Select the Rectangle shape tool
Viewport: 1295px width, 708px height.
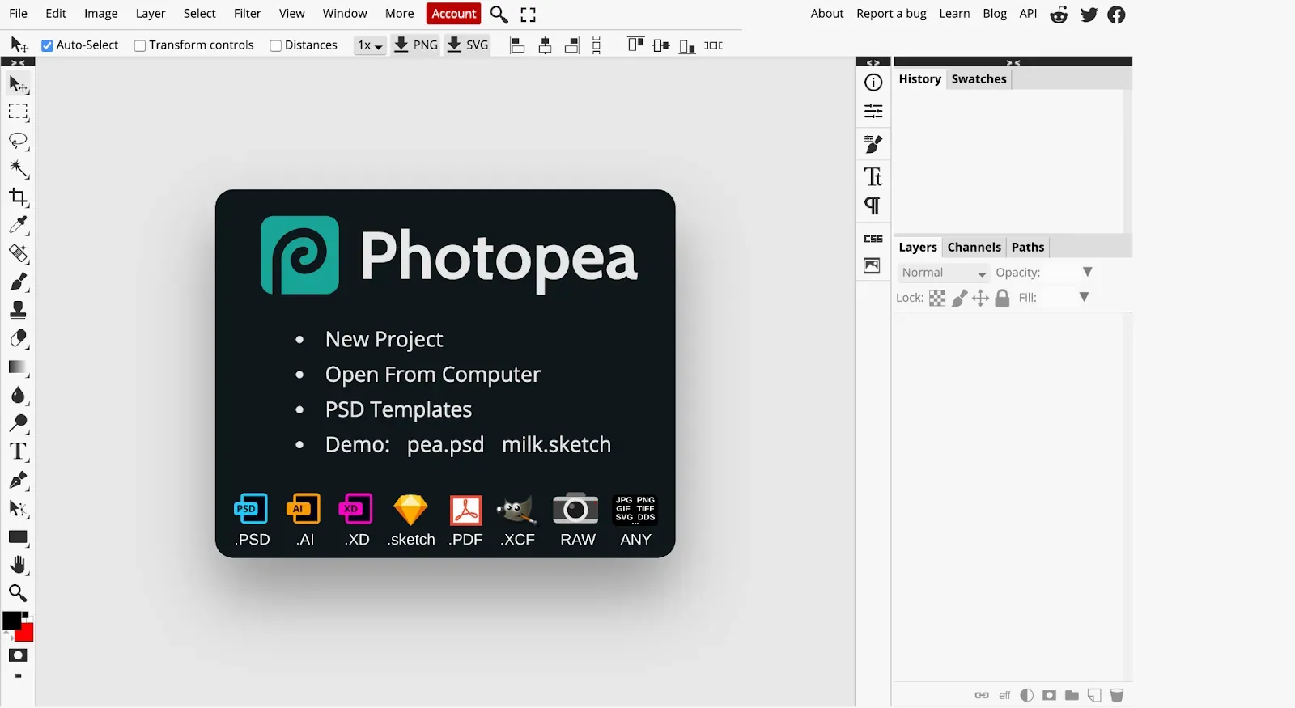click(x=18, y=537)
